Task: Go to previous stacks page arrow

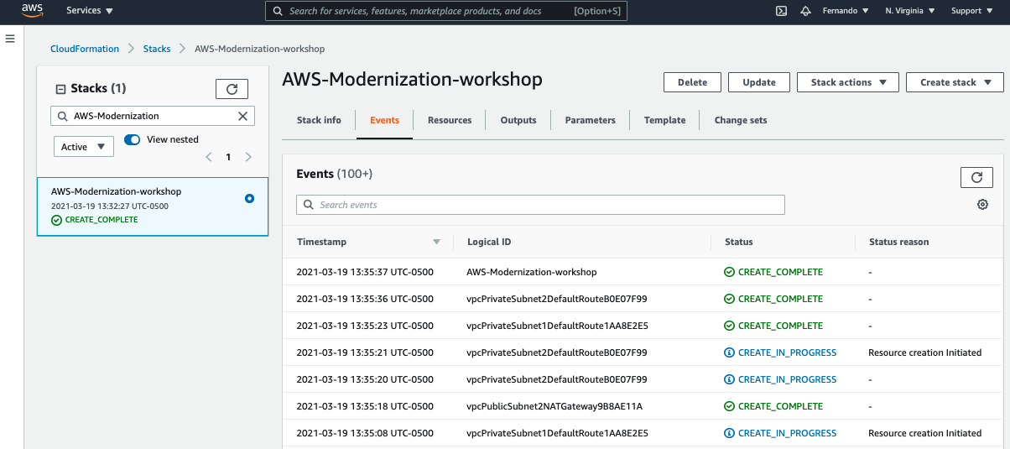Action: [x=209, y=157]
